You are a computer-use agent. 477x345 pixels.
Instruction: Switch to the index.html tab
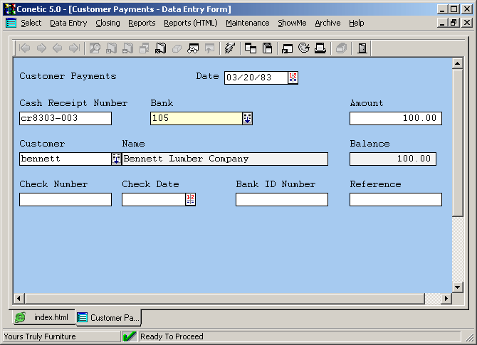43,317
